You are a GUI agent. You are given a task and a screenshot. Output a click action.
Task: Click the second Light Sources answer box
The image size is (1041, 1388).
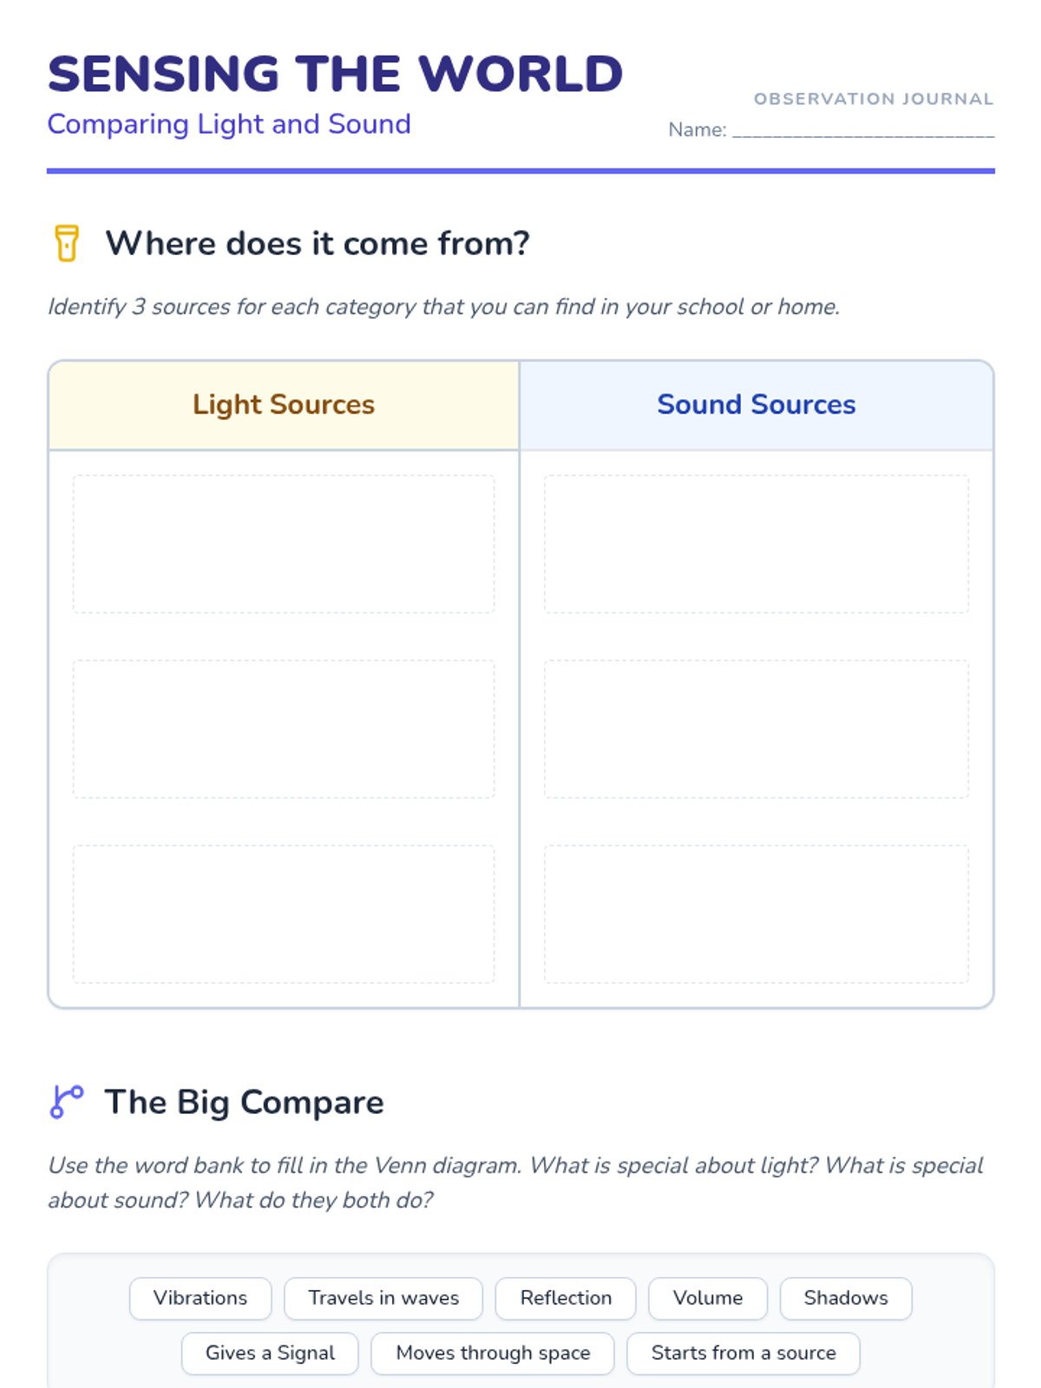point(284,729)
